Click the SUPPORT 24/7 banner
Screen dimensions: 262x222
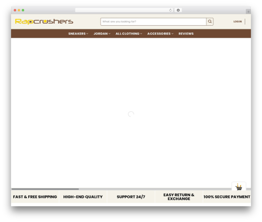131,197
